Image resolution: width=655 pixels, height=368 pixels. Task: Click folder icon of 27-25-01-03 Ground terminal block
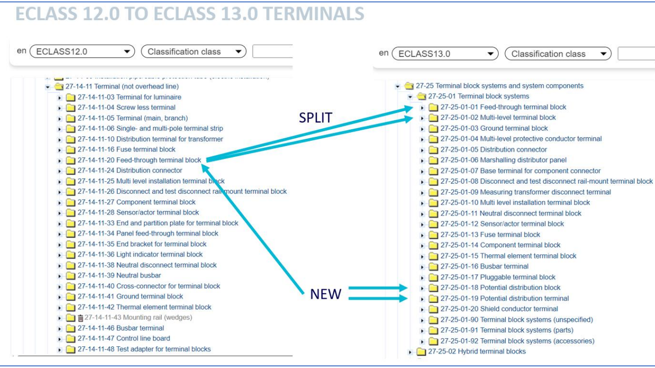[x=433, y=129]
